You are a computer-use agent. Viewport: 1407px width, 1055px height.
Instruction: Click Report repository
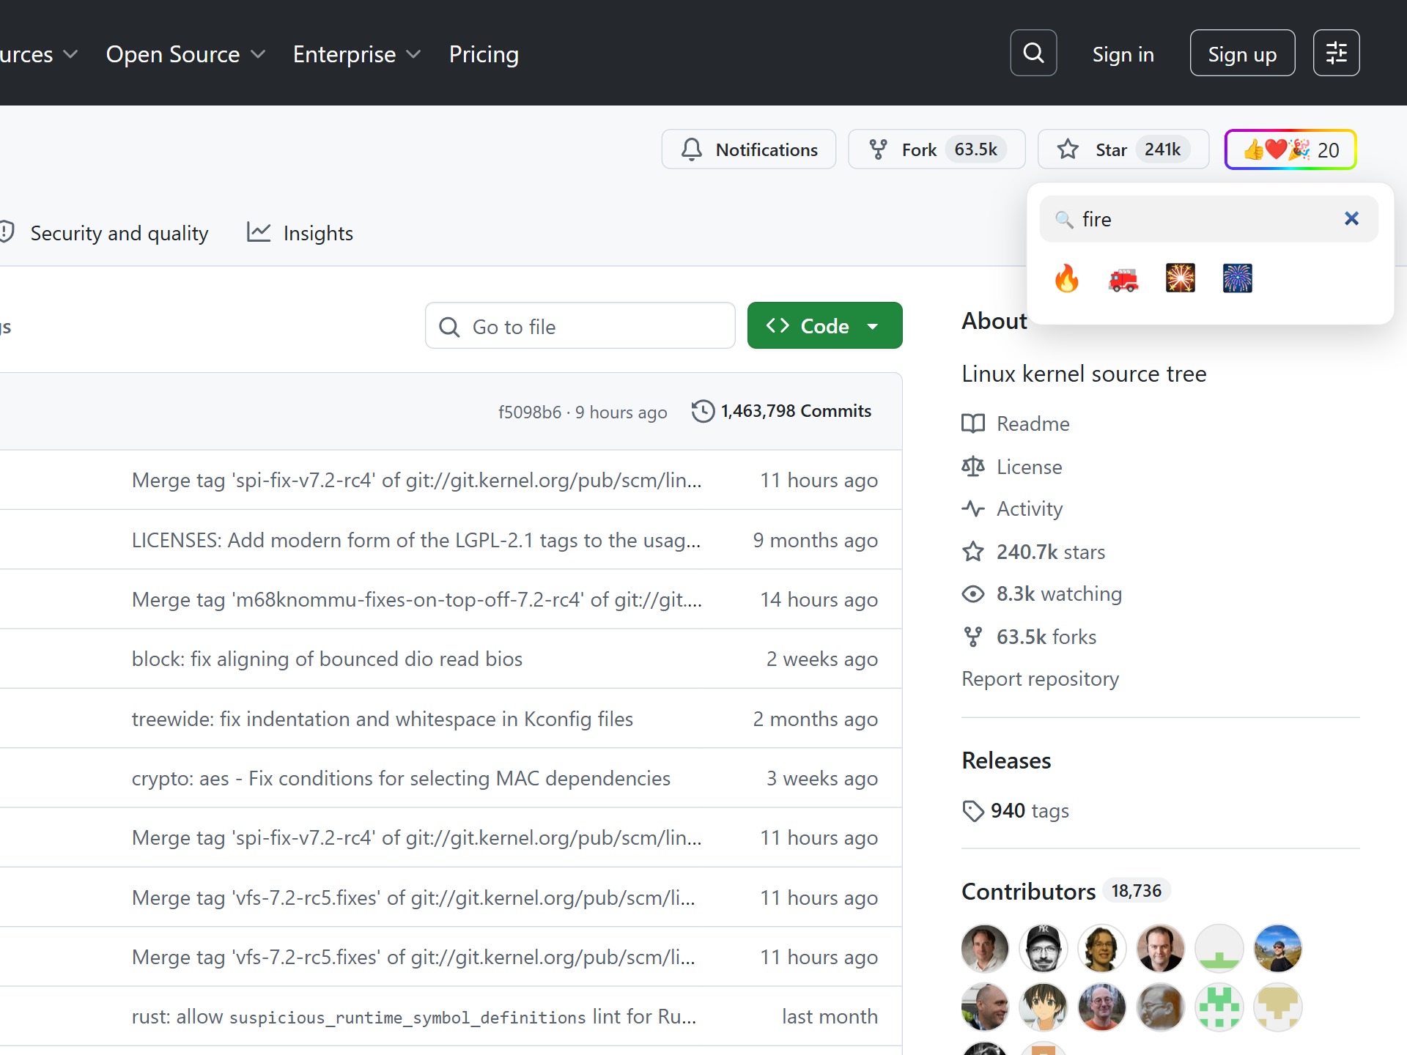pos(1040,678)
